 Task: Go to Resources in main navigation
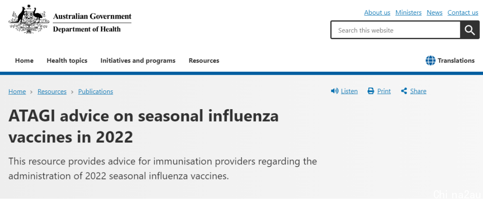pos(204,61)
